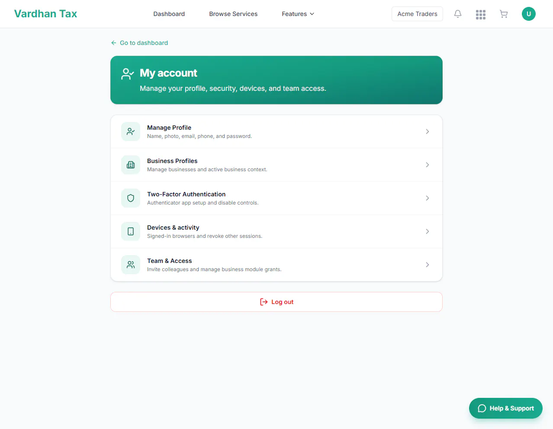The width and height of the screenshot is (553, 429).
Task: Click 'Signed-in browsers and revoke other sessions.' text
Action: (205, 236)
